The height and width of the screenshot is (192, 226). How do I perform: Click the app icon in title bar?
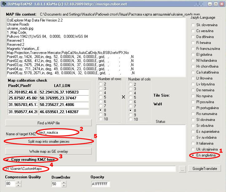coord(4,4)
